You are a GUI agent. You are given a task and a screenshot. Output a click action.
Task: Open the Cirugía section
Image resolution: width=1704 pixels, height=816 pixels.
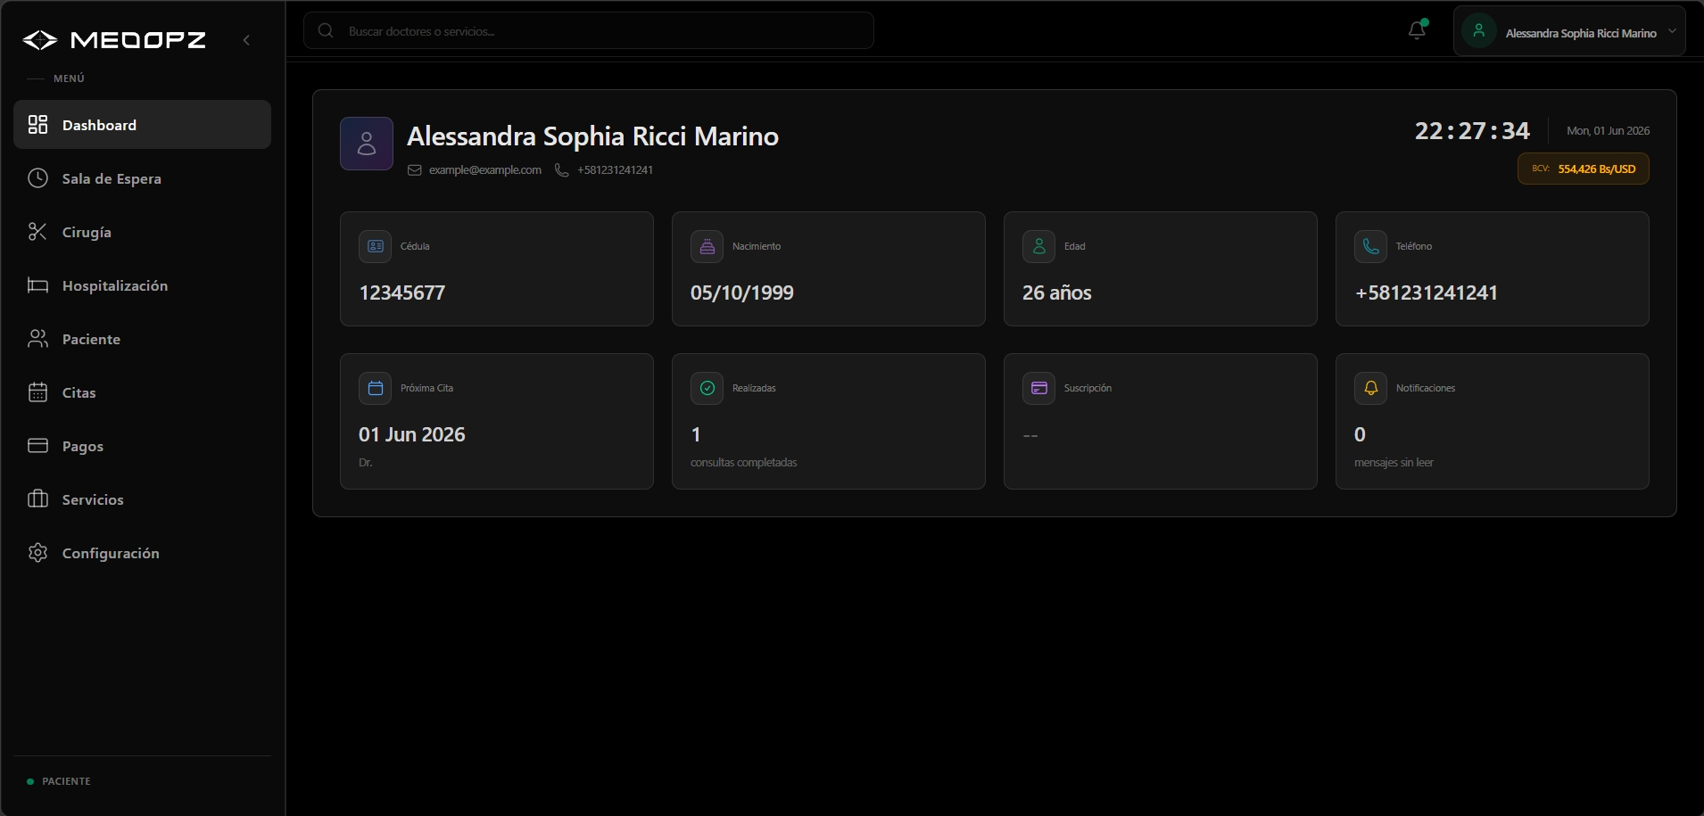point(142,232)
